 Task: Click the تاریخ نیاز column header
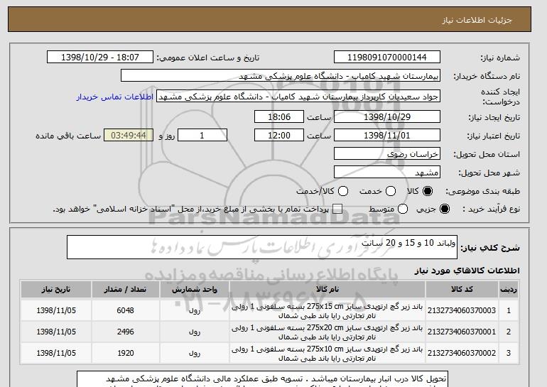[56, 290]
